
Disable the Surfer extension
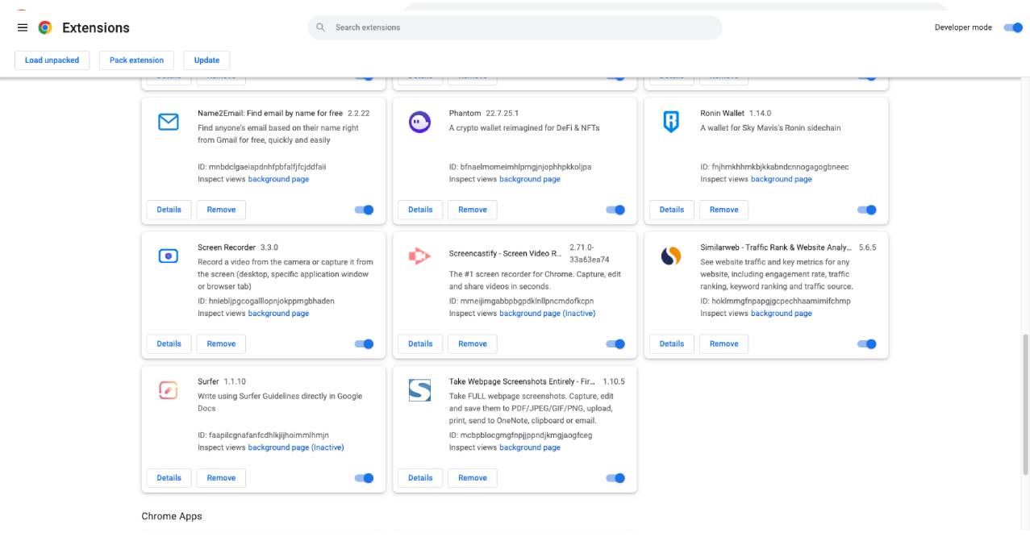[364, 477]
